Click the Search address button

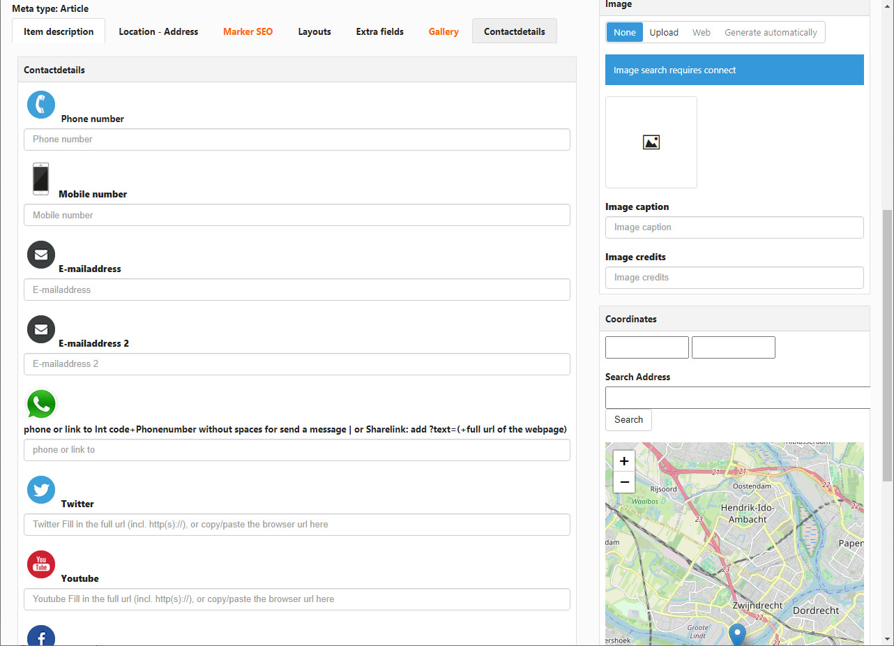628,420
